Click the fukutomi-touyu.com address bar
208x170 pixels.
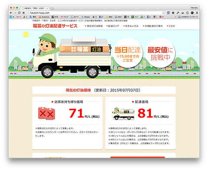pyautogui.click(x=94, y=13)
